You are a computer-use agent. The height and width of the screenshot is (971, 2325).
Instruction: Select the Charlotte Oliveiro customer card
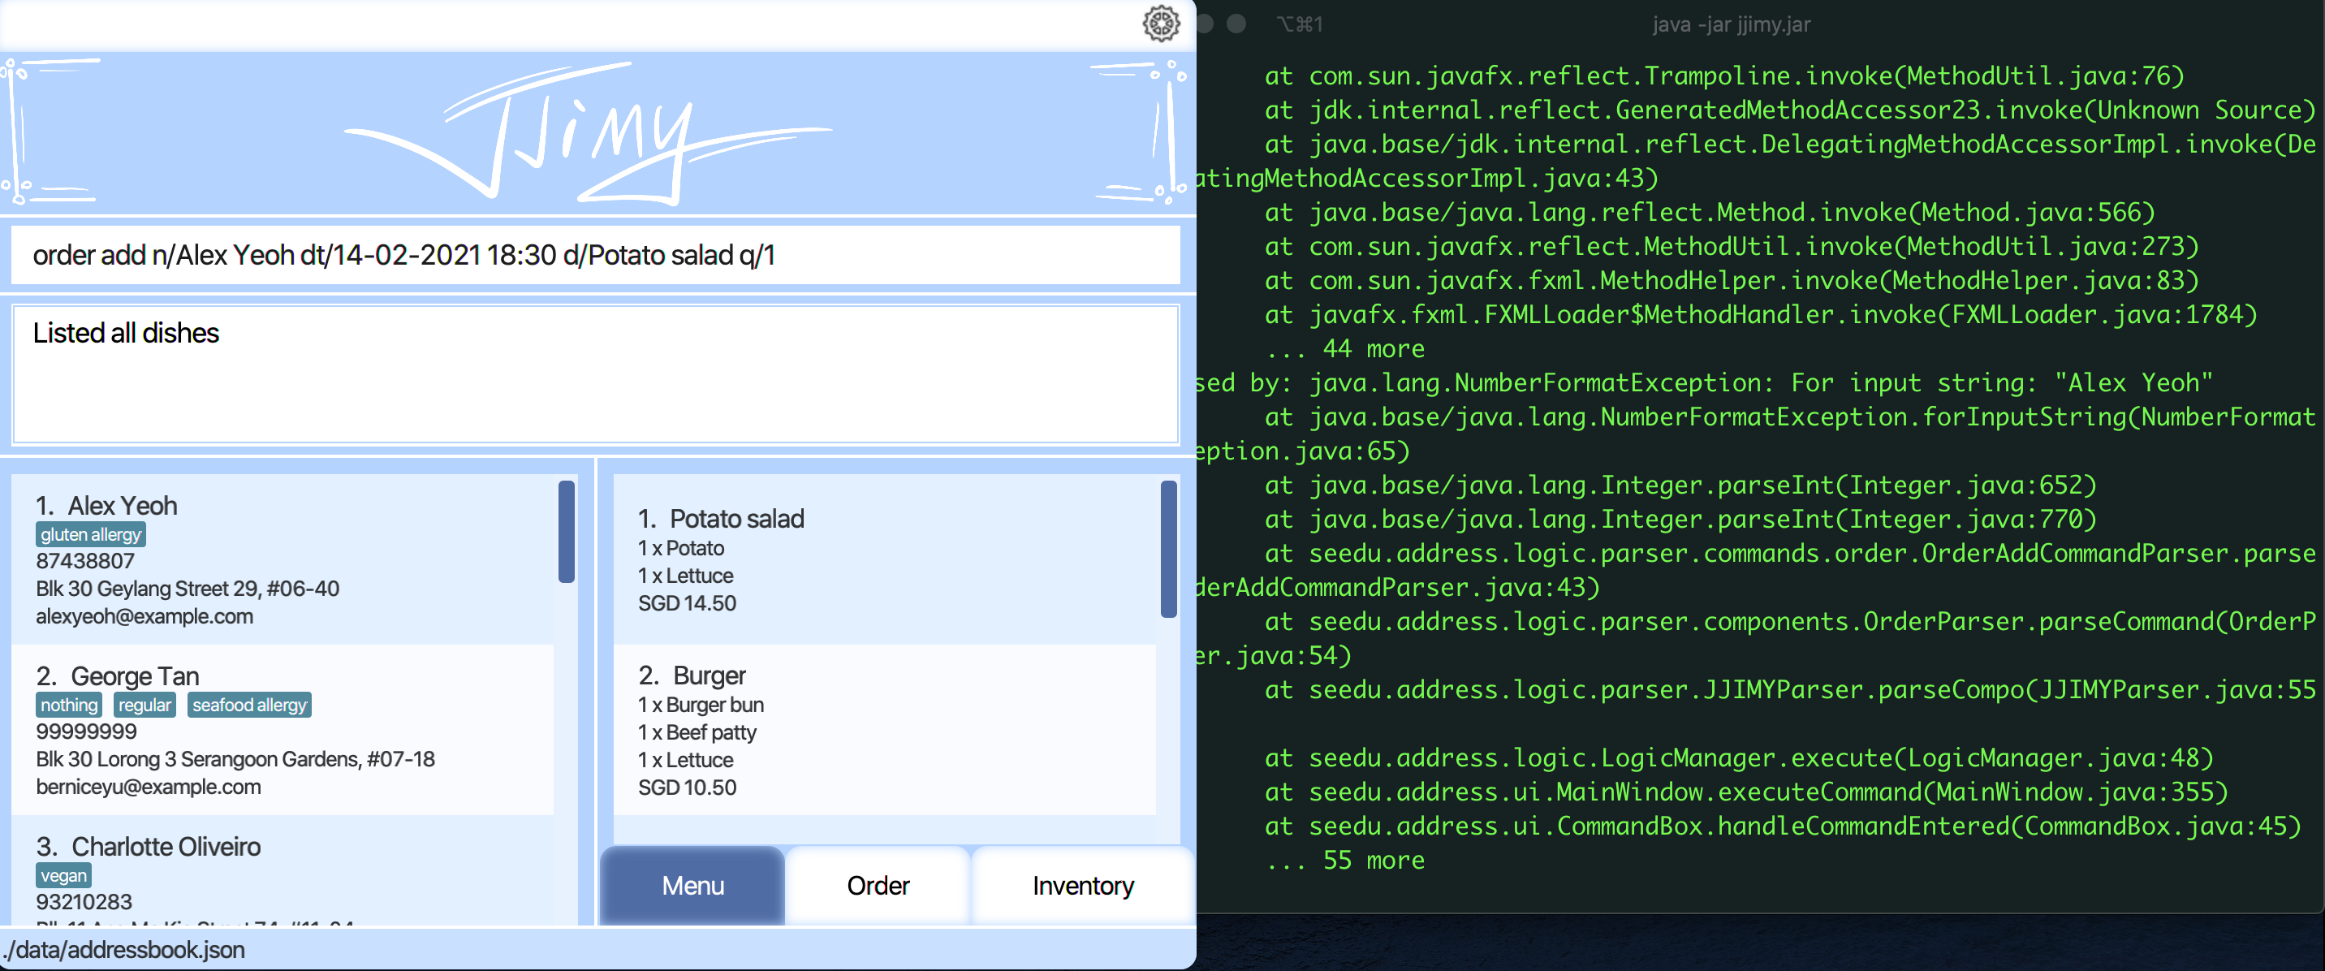coord(282,871)
